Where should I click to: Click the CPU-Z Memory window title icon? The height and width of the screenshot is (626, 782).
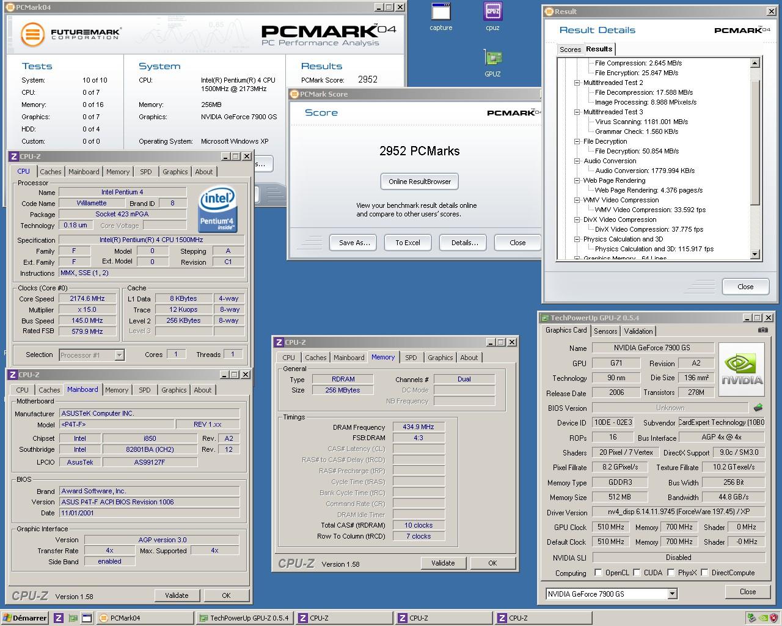(x=279, y=342)
